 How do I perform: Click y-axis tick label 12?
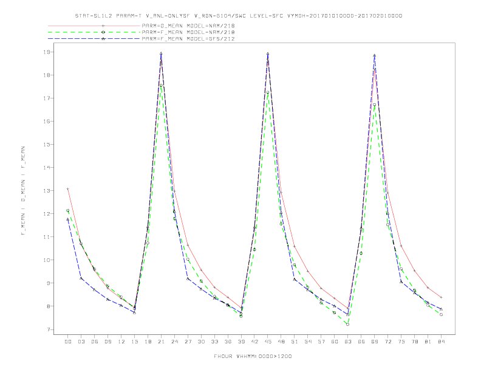[x=47, y=214]
